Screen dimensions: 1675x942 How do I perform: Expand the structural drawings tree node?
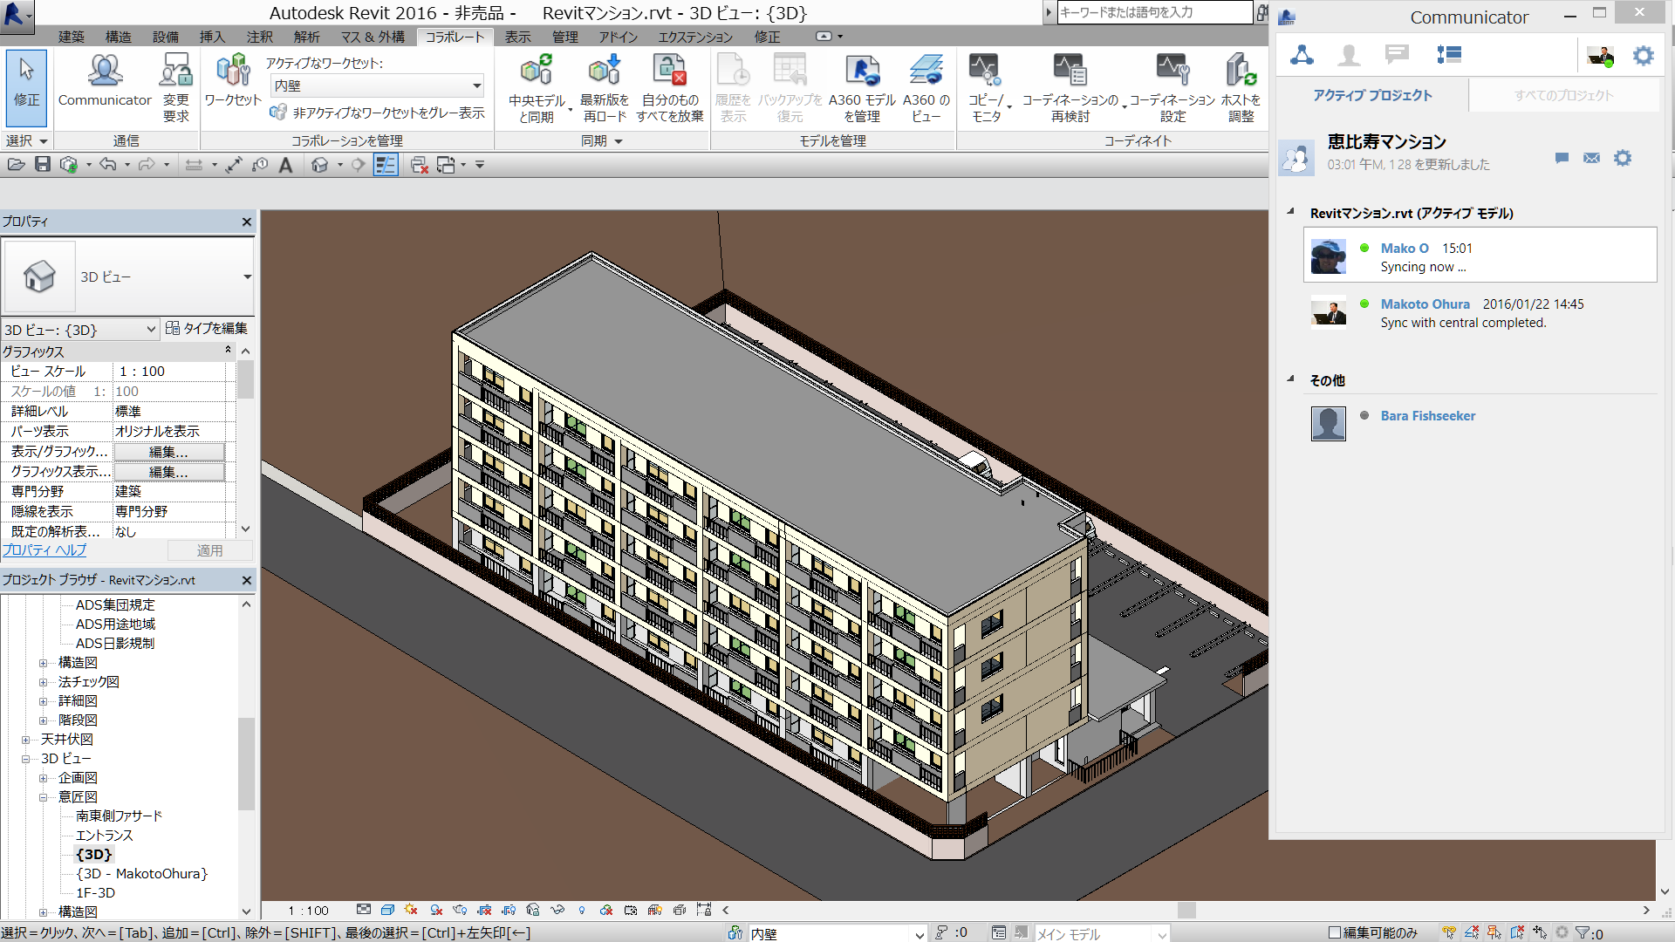(43, 663)
